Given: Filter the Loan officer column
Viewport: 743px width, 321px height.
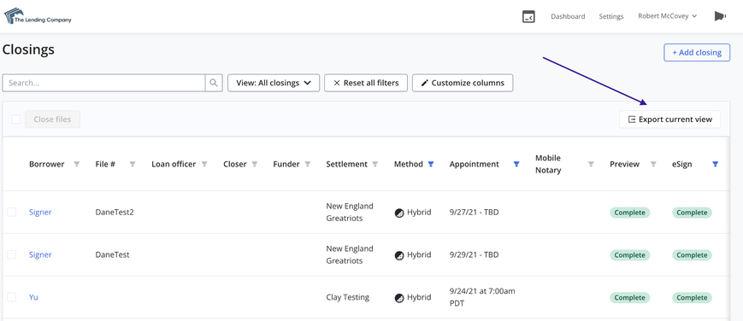Looking at the screenshot, I should click(x=204, y=164).
